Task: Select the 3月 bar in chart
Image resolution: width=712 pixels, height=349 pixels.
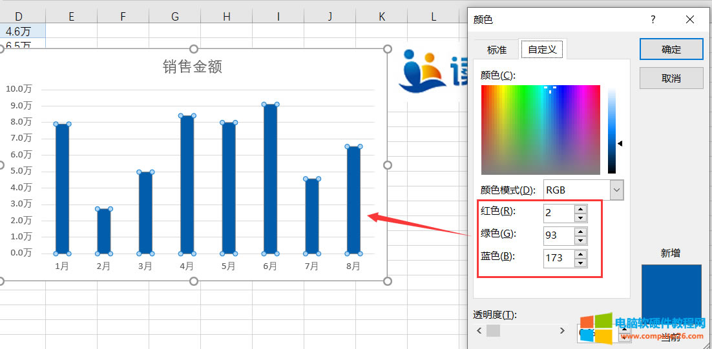Action: pos(145,213)
